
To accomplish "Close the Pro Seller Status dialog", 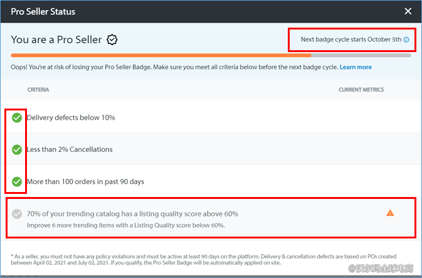I will click(x=408, y=11).
